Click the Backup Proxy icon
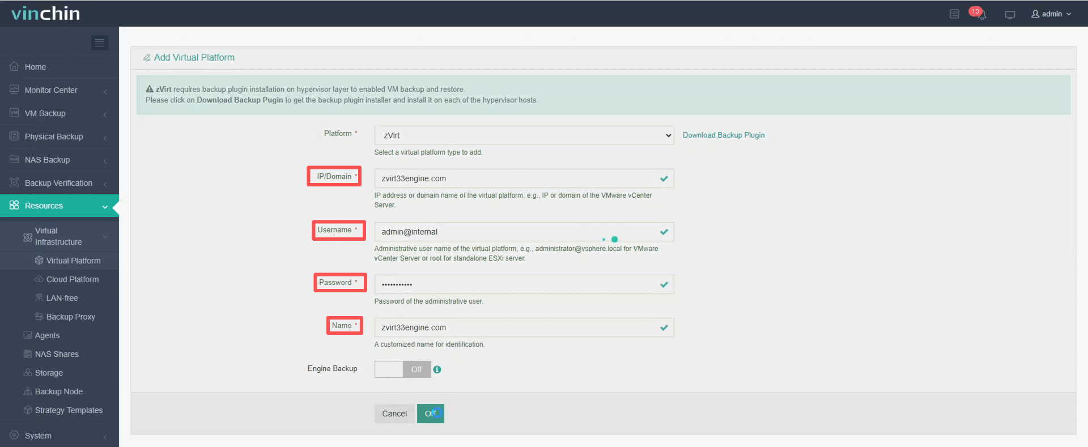 (39, 316)
